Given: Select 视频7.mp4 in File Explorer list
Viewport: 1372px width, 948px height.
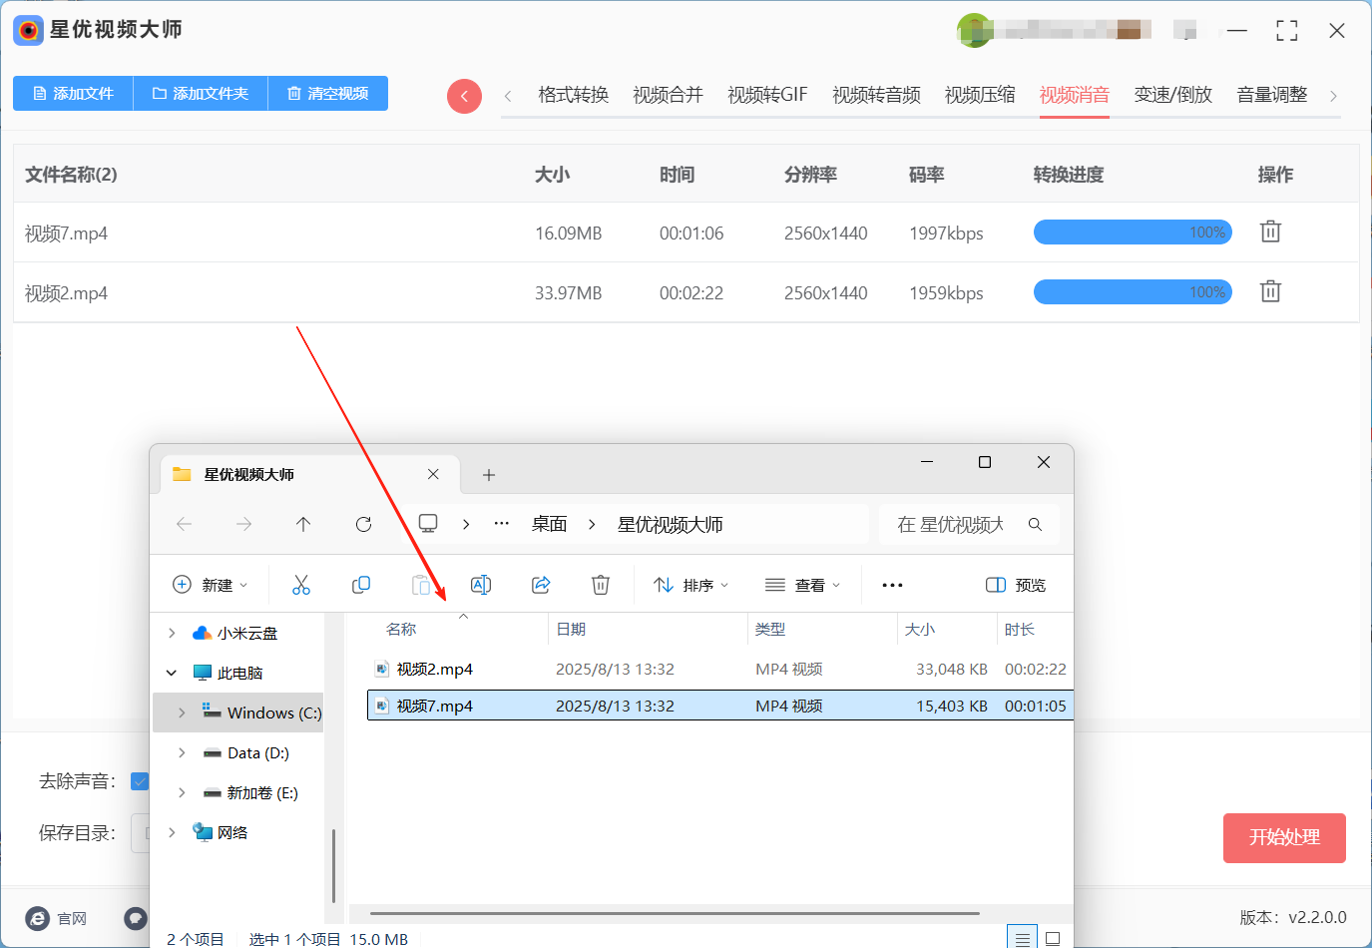Looking at the screenshot, I should pos(719,706).
